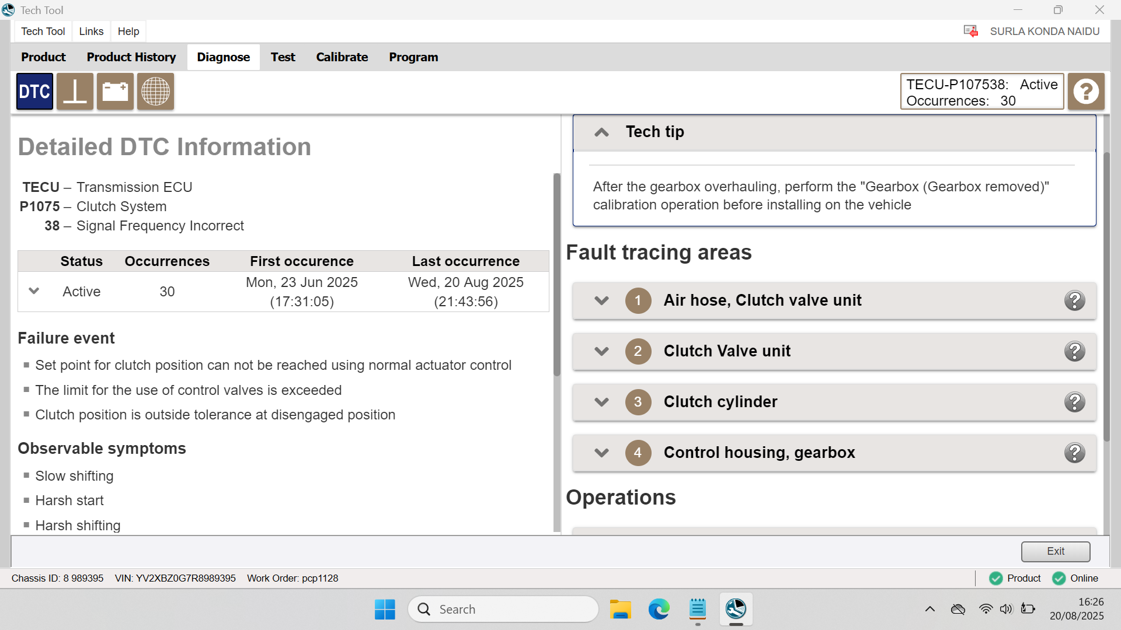Show help for Control housing, gearbox
Image resolution: width=1121 pixels, height=630 pixels.
pyautogui.click(x=1074, y=453)
